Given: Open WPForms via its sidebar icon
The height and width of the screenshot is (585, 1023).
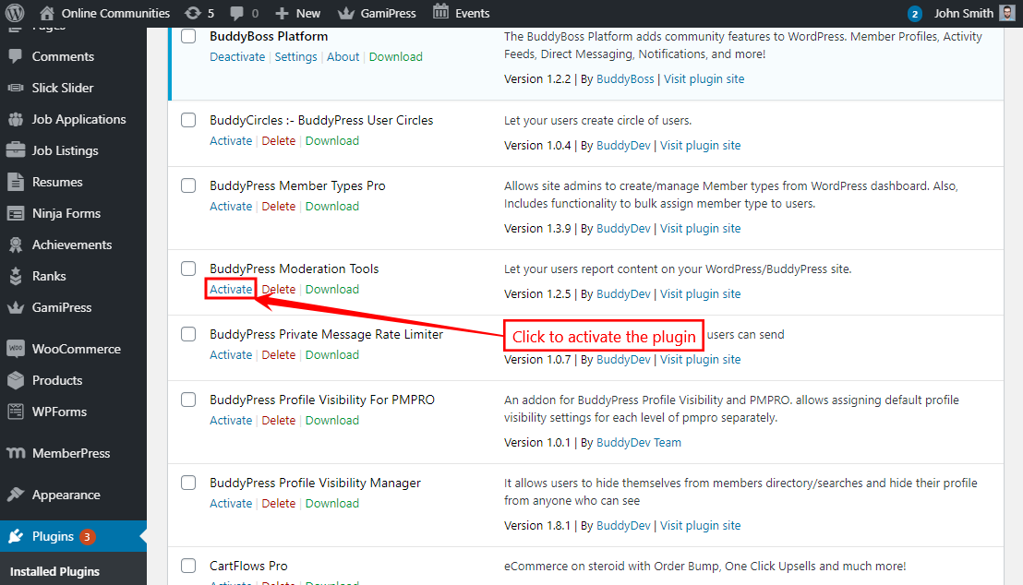Looking at the screenshot, I should coord(16,412).
